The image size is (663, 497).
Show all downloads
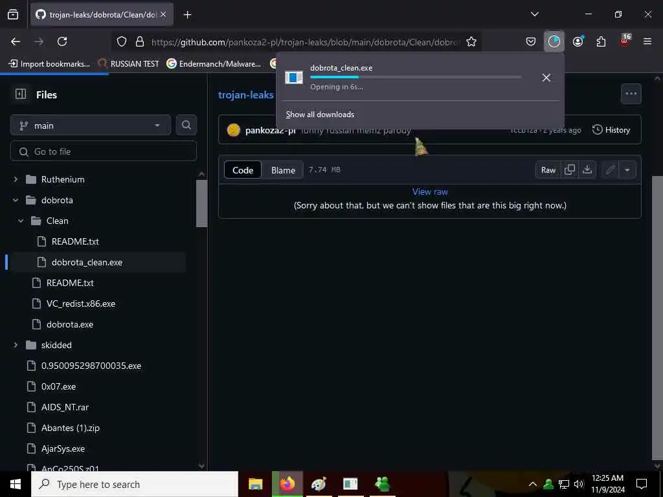(x=320, y=115)
